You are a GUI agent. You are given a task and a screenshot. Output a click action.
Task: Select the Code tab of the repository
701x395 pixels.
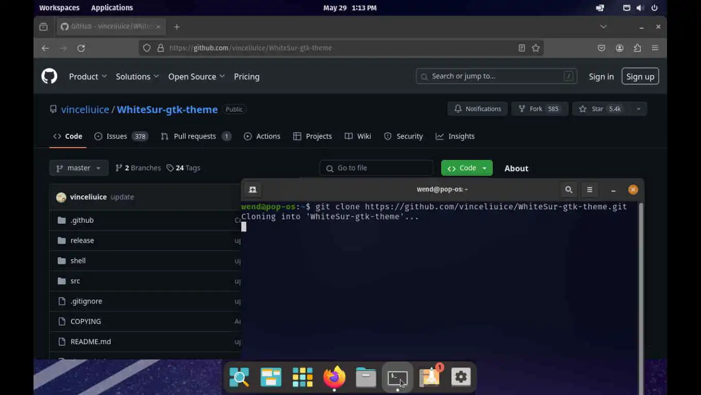68,136
